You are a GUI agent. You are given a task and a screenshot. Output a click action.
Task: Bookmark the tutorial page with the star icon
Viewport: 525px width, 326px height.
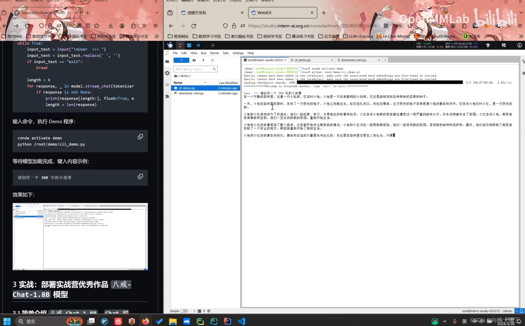[x=97, y=26]
